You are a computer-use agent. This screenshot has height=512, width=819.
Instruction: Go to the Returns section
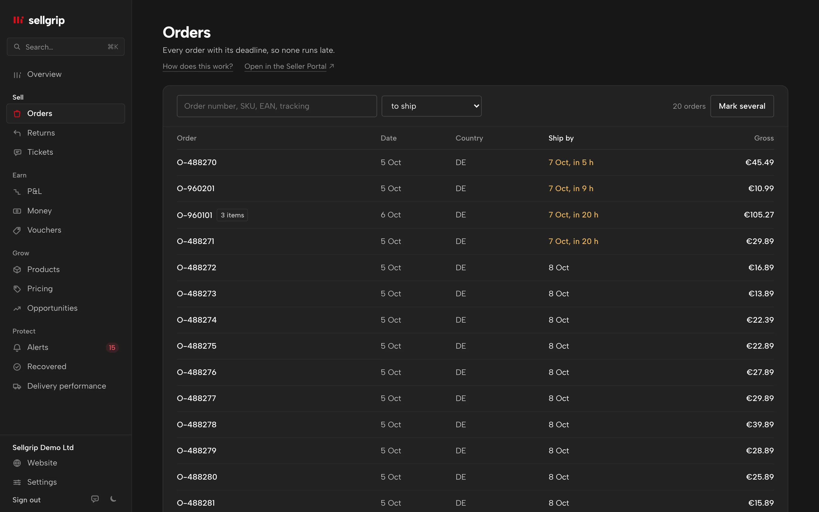tap(66, 133)
